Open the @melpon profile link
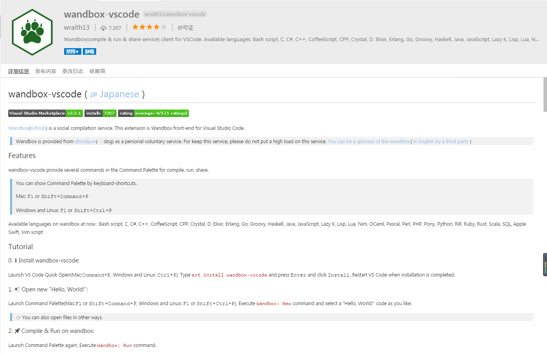Viewport: 547px width, 354px height. pos(86,142)
